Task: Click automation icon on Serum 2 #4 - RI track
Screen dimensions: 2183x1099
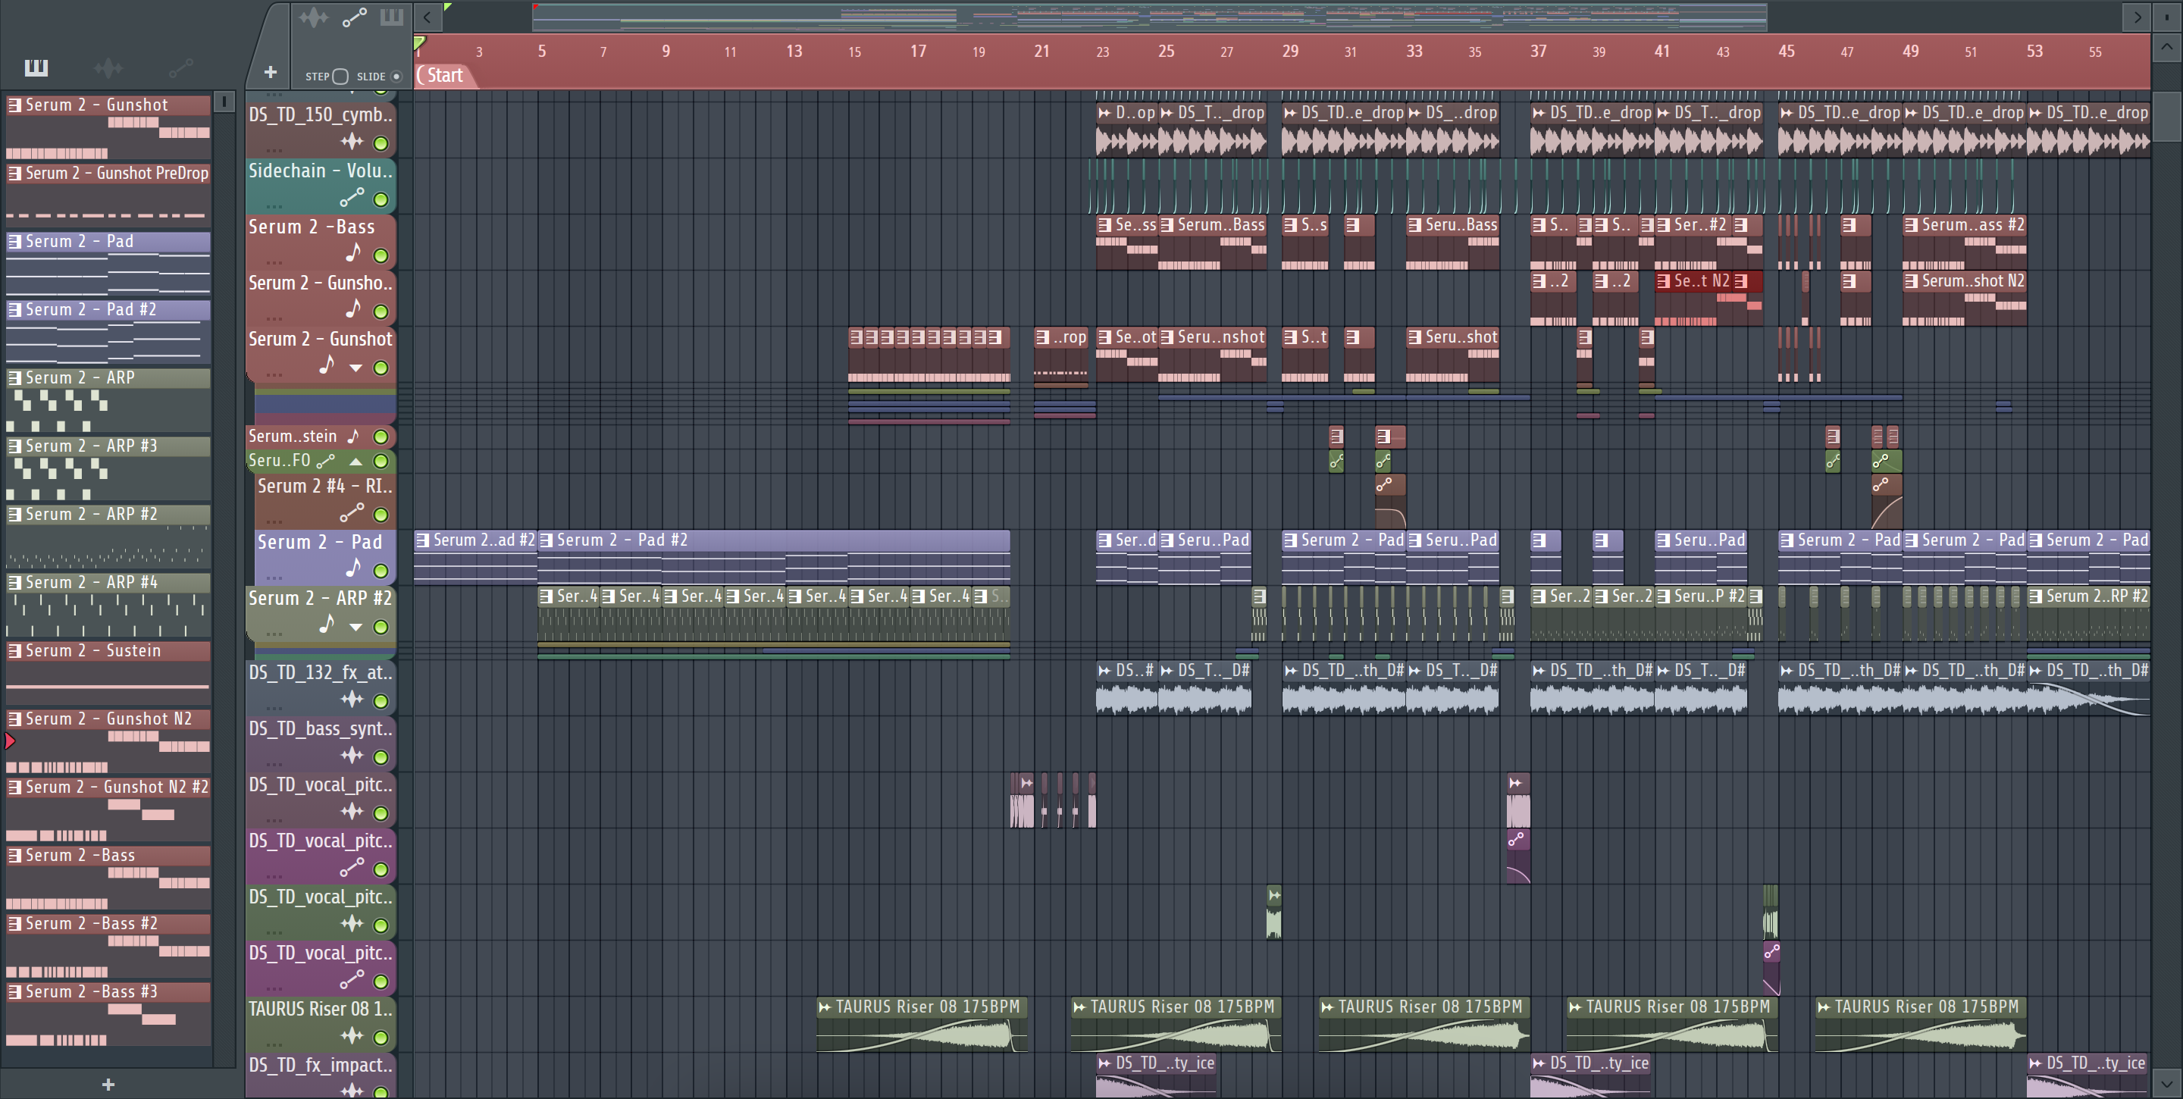Action: pos(352,512)
